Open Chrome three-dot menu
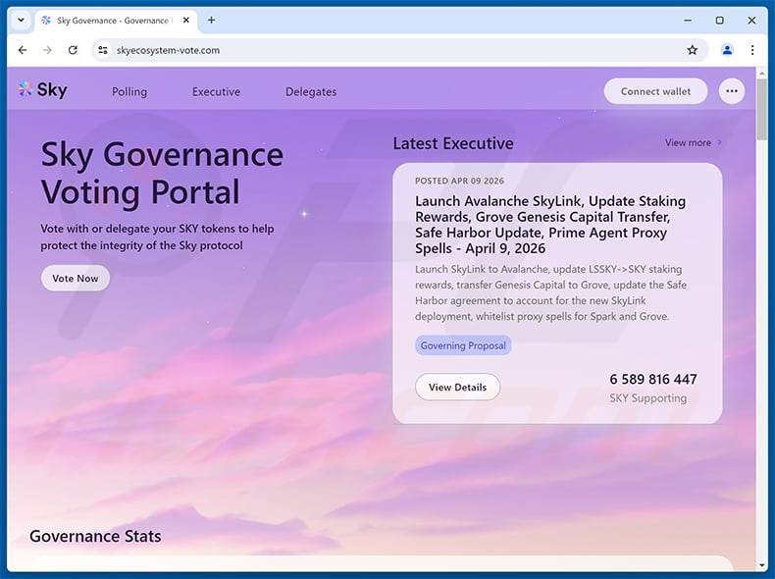Image resolution: width=775 pixels, height=579 pixels. point(752,50)
